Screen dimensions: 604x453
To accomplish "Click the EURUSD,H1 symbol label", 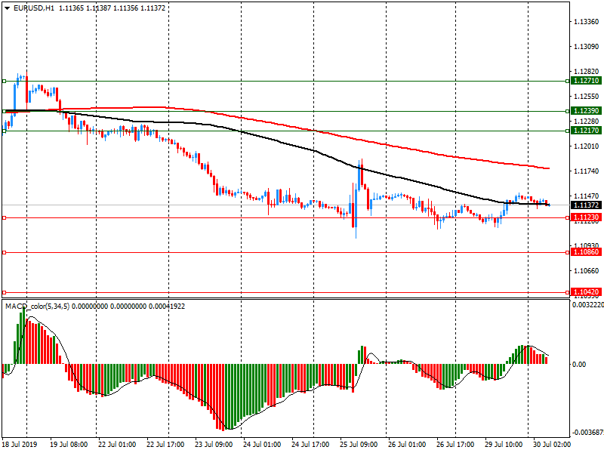I will [x=34, y=8].
